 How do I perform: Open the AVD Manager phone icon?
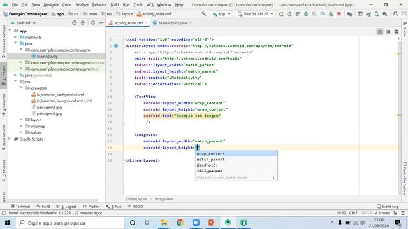[377, 14]
